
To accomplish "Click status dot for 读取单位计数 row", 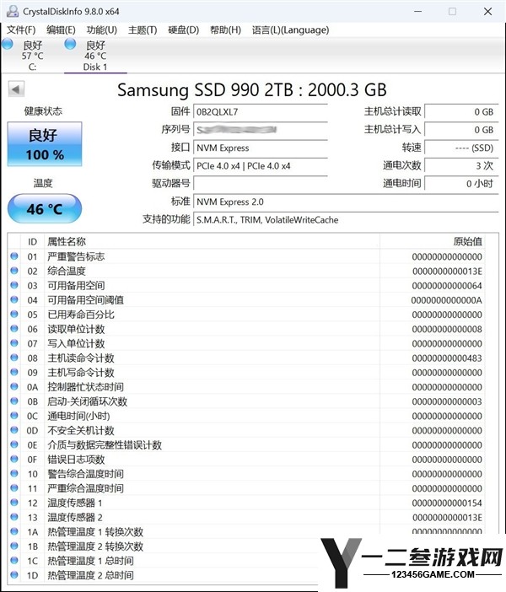I will coord(14,329).
